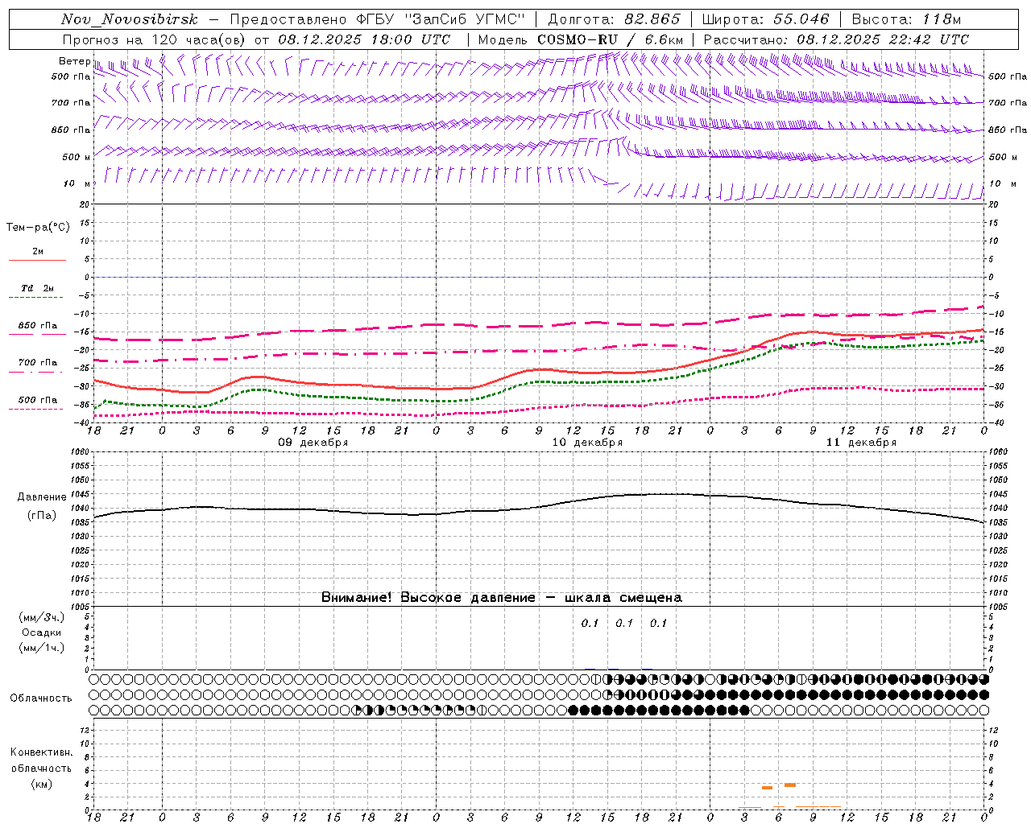Click the 'Долгота: 82.865' longitude value
This screenshot has width=1031, height=824.
point(615,19)
